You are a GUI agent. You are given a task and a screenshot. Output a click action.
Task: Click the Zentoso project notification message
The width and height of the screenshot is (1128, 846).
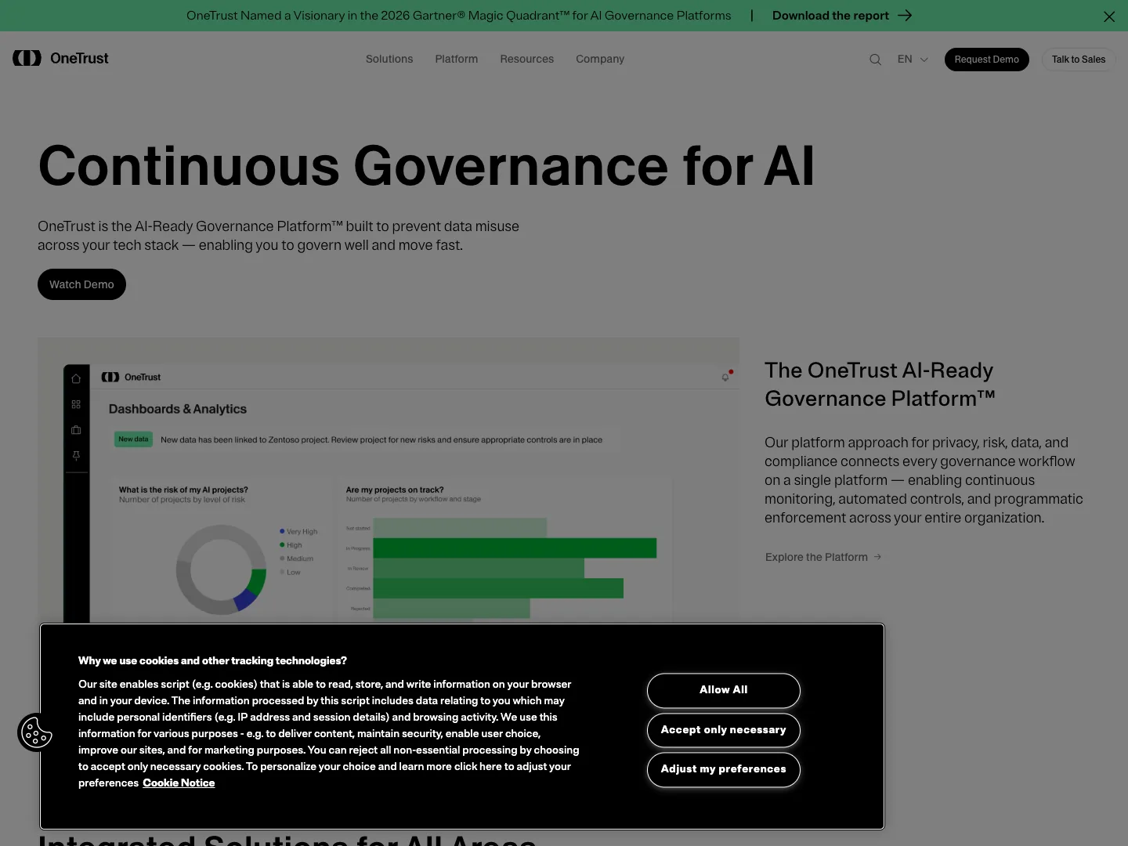[x=381, y=440]
